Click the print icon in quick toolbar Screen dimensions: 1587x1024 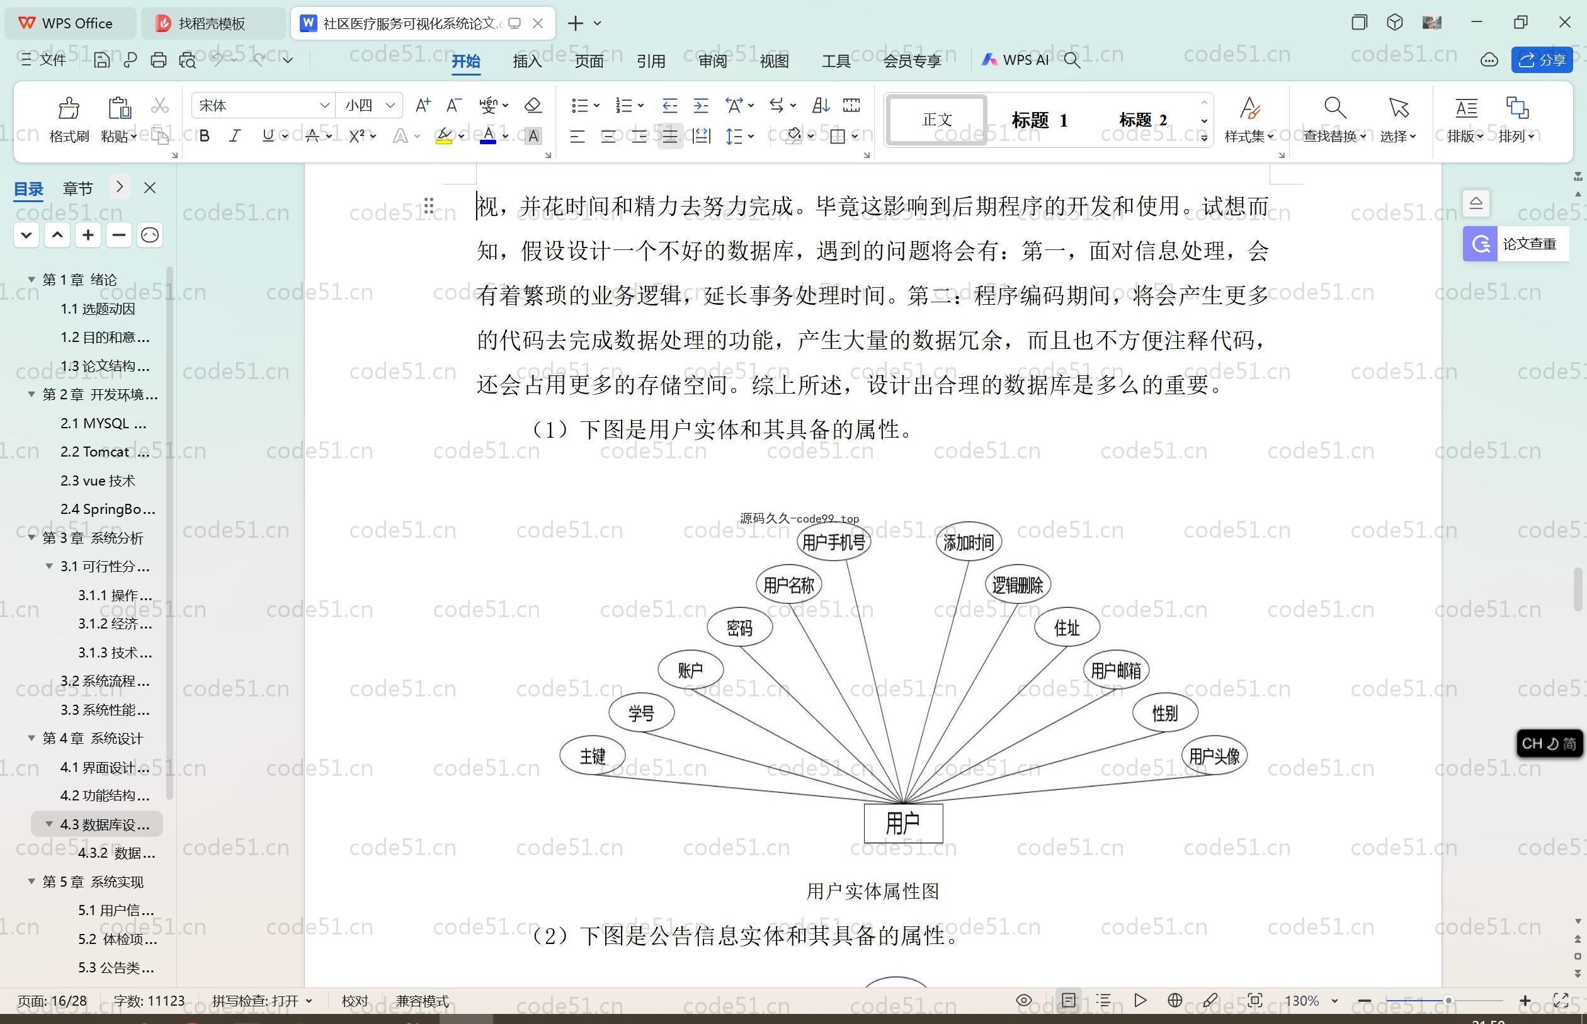tap(158, 60)
